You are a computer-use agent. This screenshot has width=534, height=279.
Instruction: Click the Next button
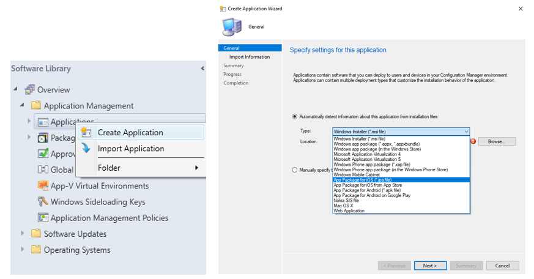pos(430,266)
